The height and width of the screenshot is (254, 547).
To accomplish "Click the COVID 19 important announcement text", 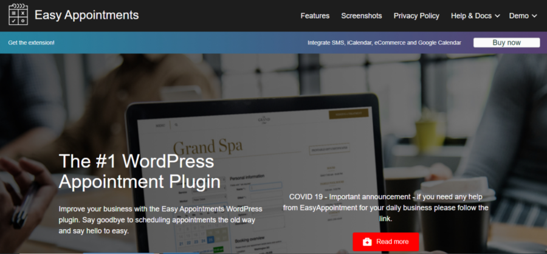I will pos(386,208).
